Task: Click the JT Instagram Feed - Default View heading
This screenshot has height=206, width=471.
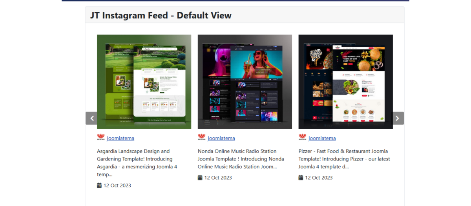Action: click(x=161, y=15)
